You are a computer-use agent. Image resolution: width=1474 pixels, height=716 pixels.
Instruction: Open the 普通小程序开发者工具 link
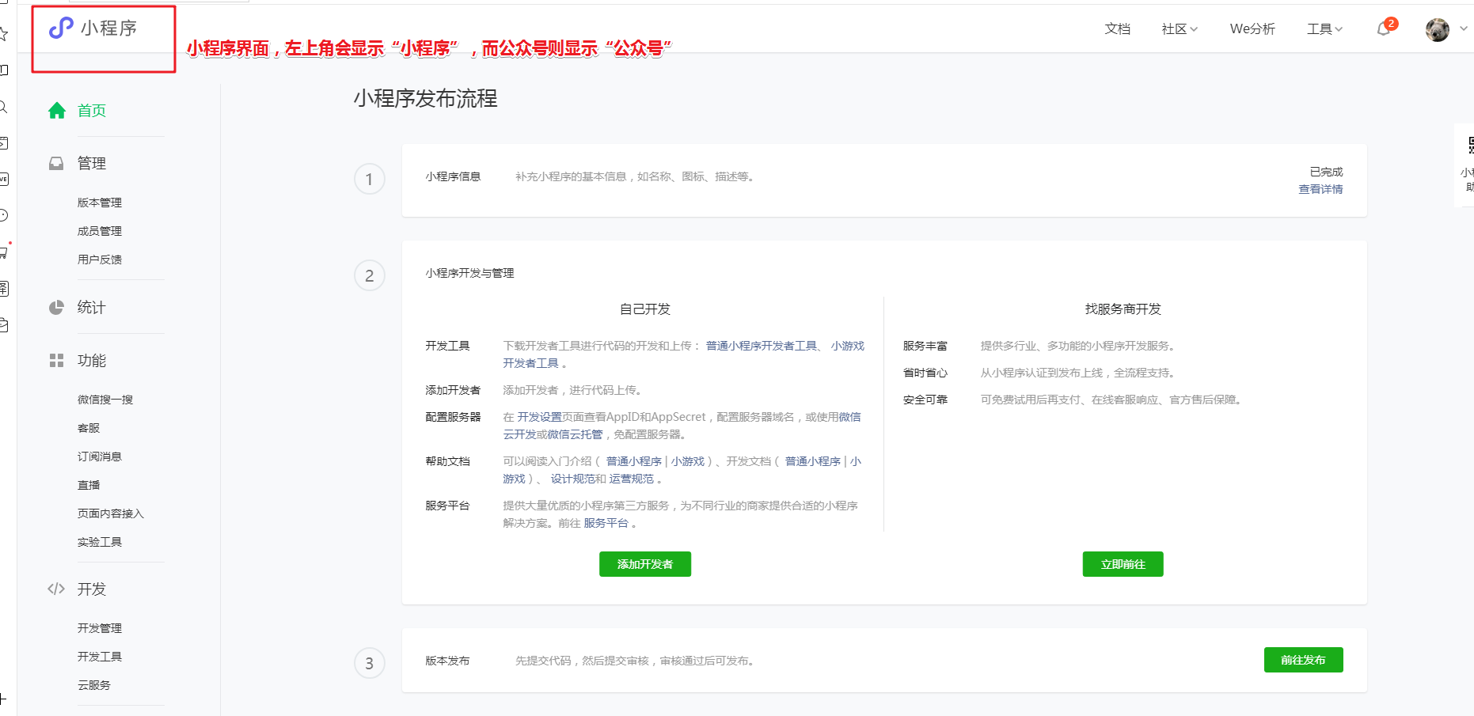pos(762,346)
